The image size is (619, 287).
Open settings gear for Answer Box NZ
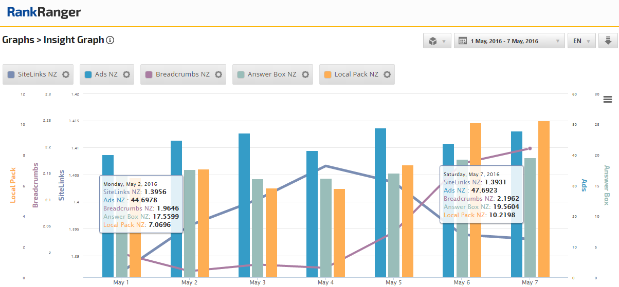tap(305, 74)
